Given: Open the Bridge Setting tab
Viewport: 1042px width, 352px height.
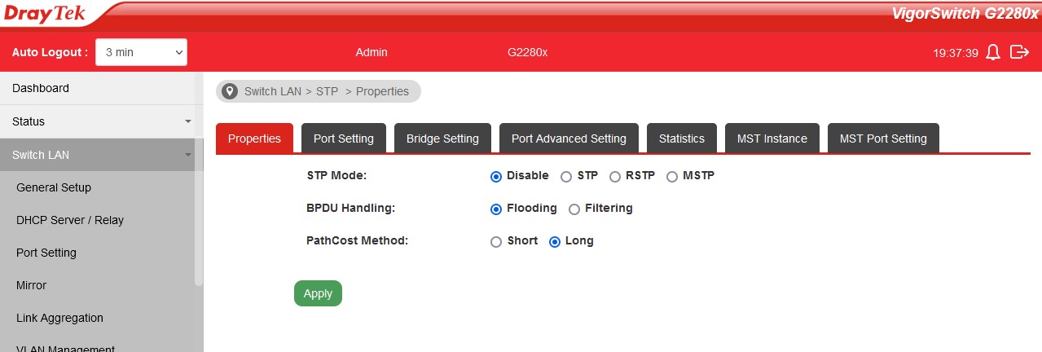Looking at the screenshot, I should (442, 139).
